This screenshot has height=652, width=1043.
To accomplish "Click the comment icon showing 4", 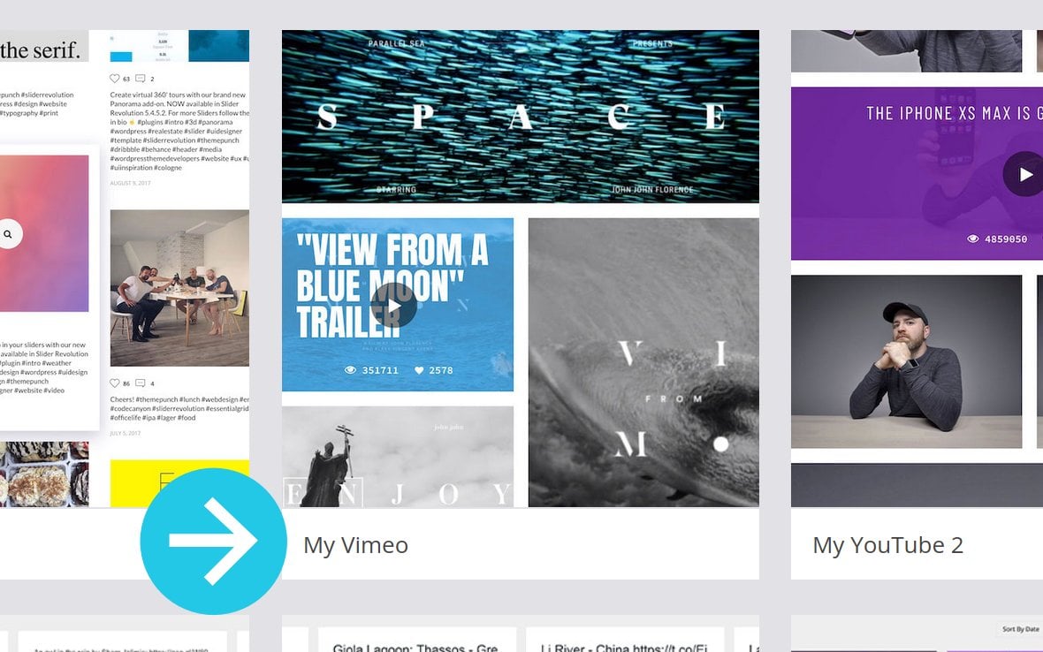I will pyautogui.click(x=141, y=383).
